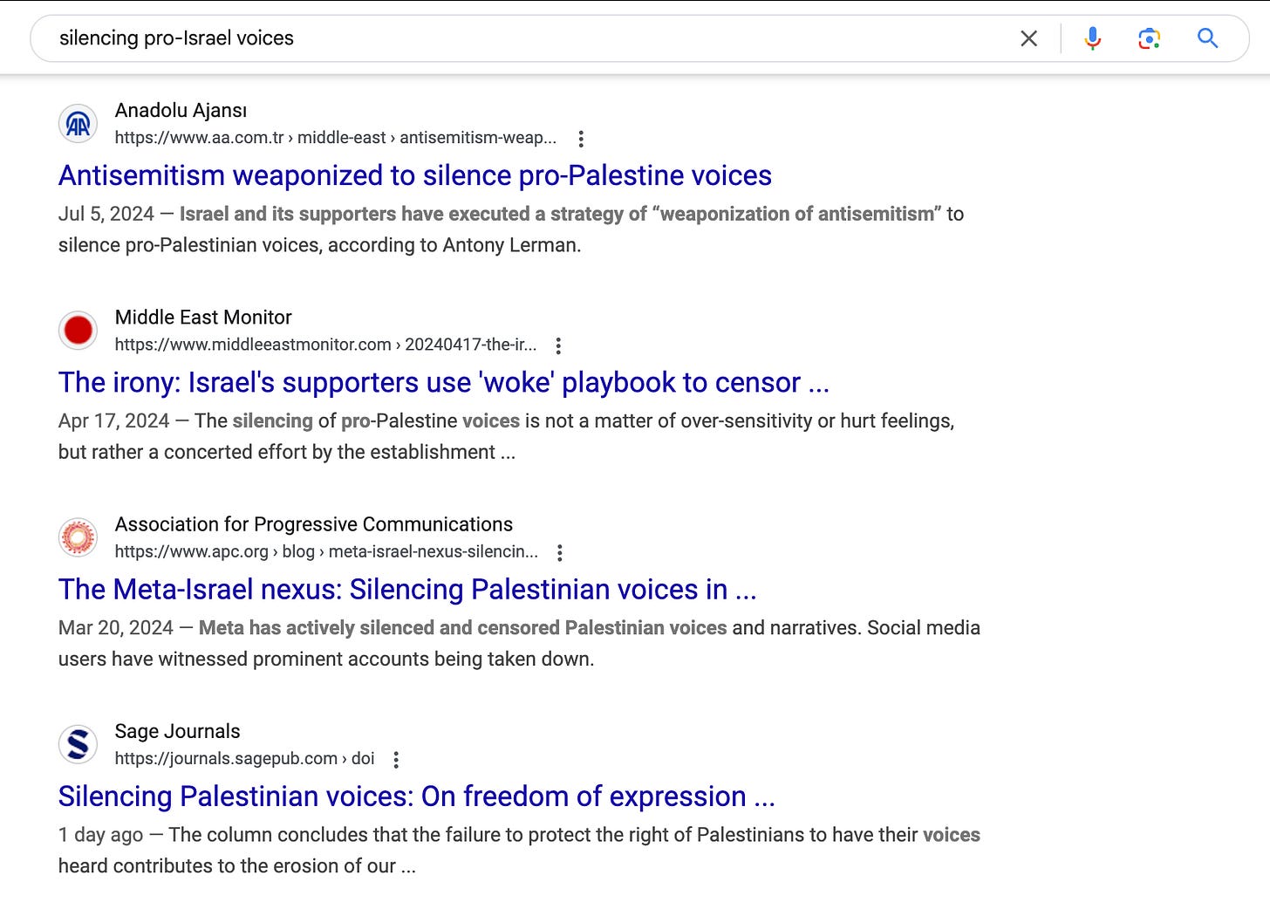Click 'Association for Progressive Communications' site name
The height and width of the screenshot is (916, 1270).
click(314, 524)
